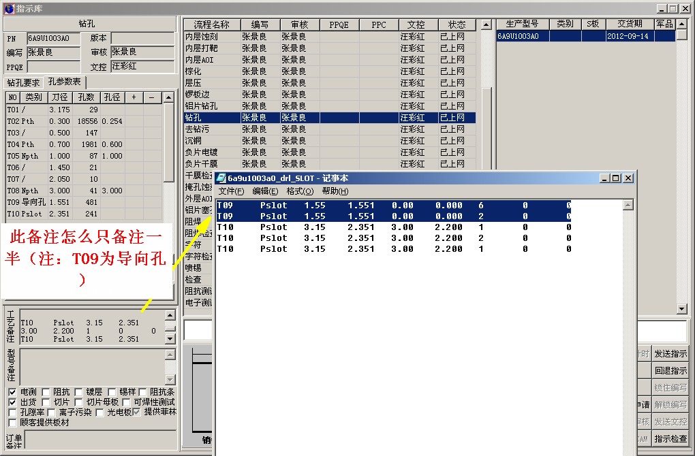Image resolution: width=695 pixels, height=456 pixels.
Task: Check the 阻抗 checkbox
Action: [46, 392]
